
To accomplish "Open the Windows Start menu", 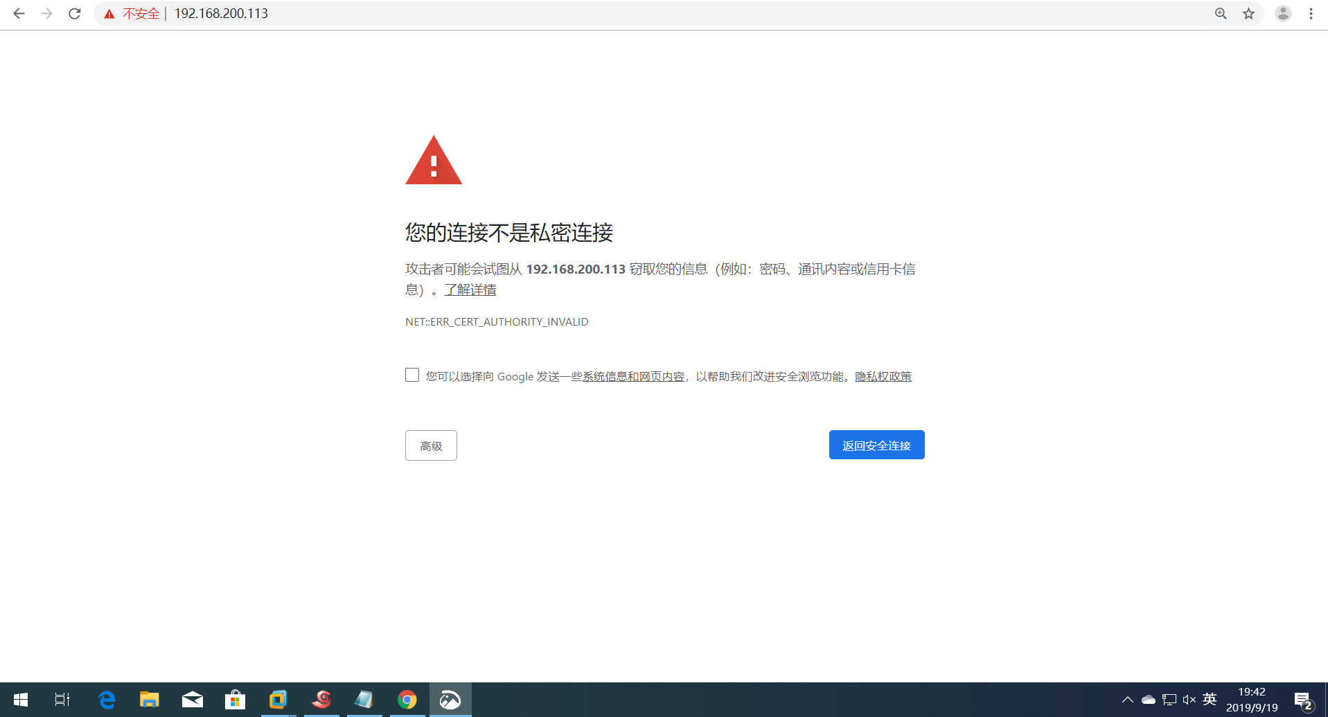I will (x=21, y=700).
